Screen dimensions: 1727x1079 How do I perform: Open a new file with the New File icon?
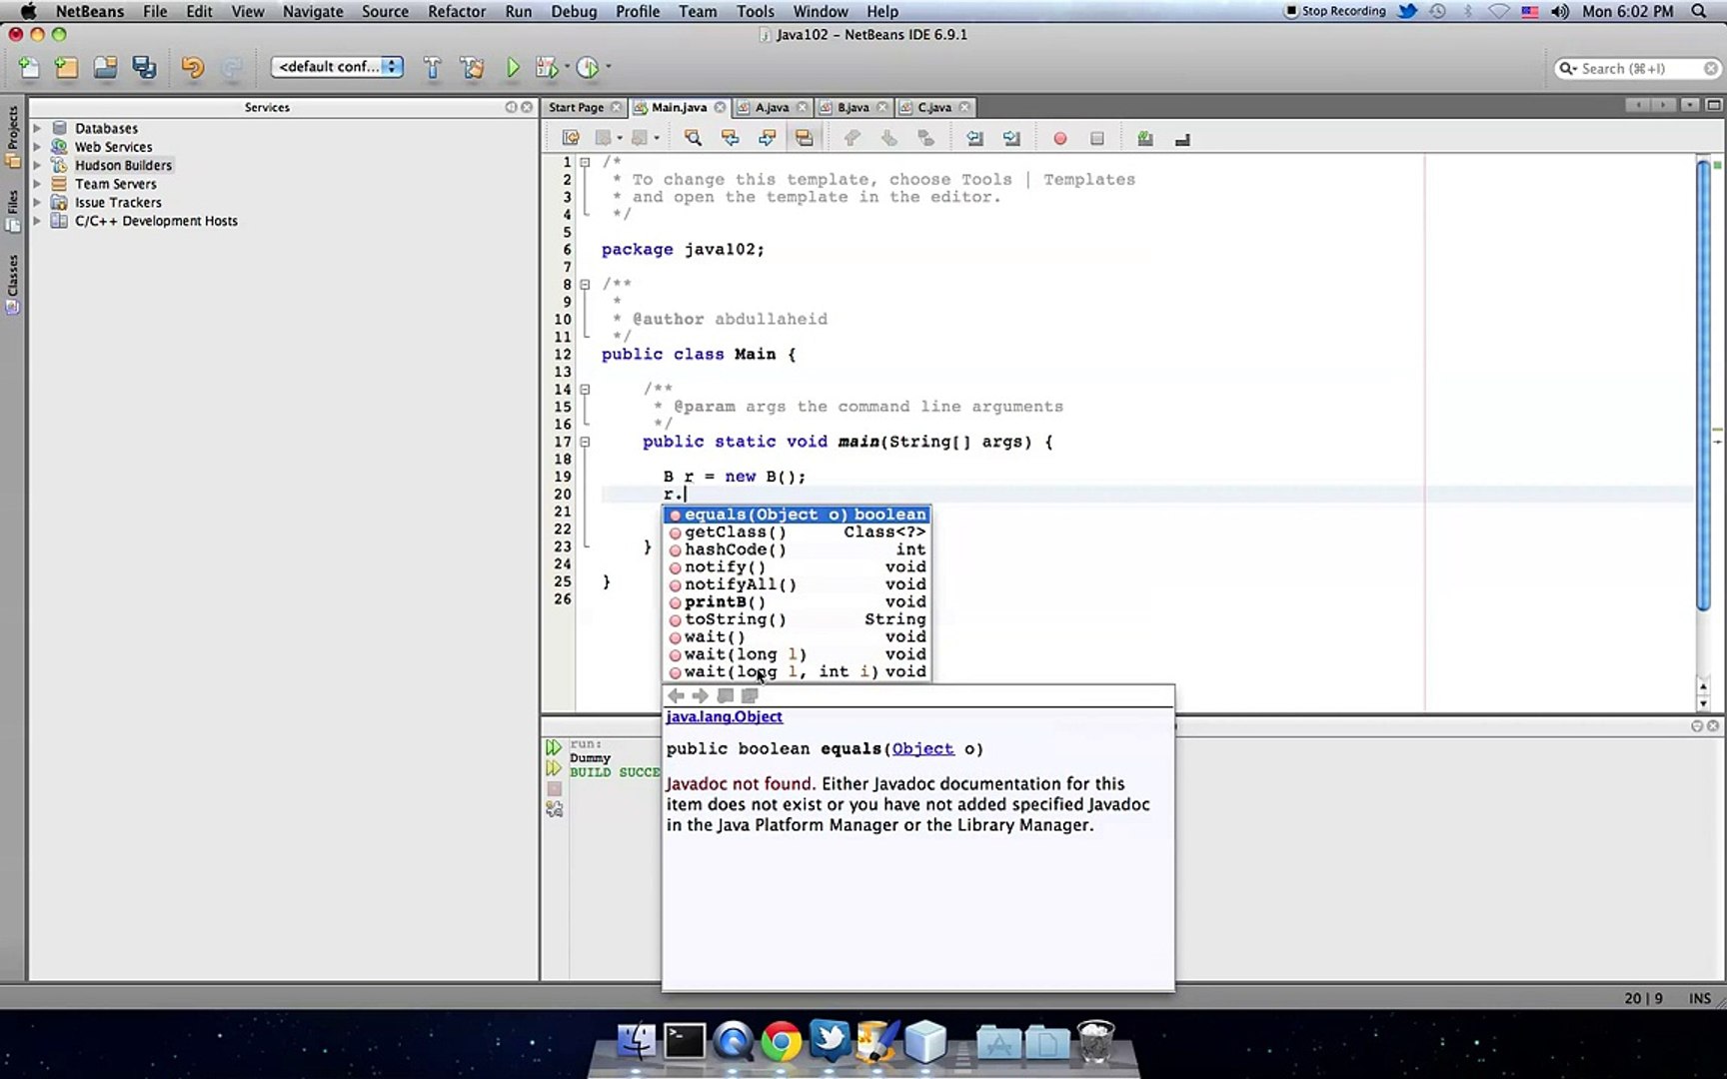pyautogui.click(x=27, y=67)
